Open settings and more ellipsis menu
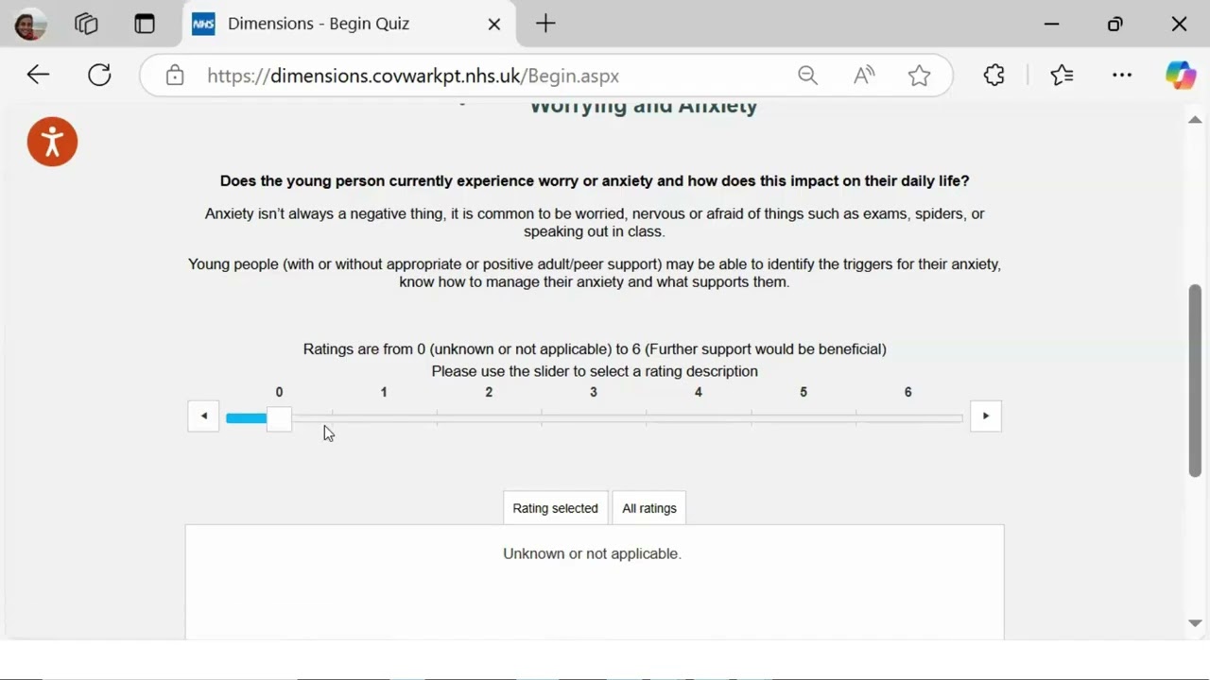The height and width of the screenshot is (680, 1210). [x=1122, y=76]
